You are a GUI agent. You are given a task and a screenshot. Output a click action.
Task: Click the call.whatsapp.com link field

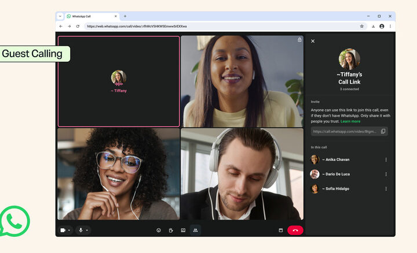[x=349, y=131]
